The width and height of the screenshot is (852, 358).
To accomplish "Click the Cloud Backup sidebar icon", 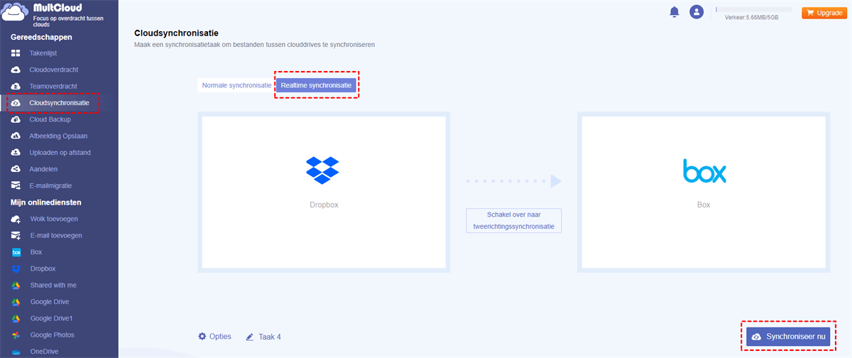I will coord(16,119).
